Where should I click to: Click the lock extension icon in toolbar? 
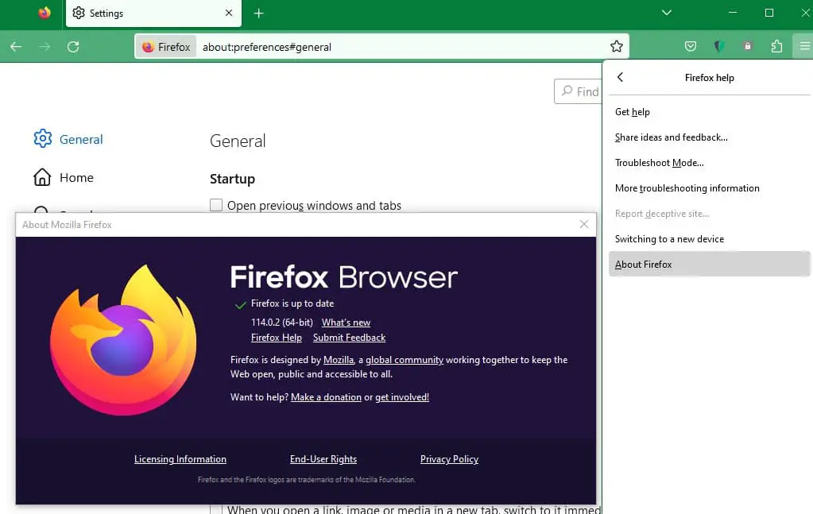[747, 47]
